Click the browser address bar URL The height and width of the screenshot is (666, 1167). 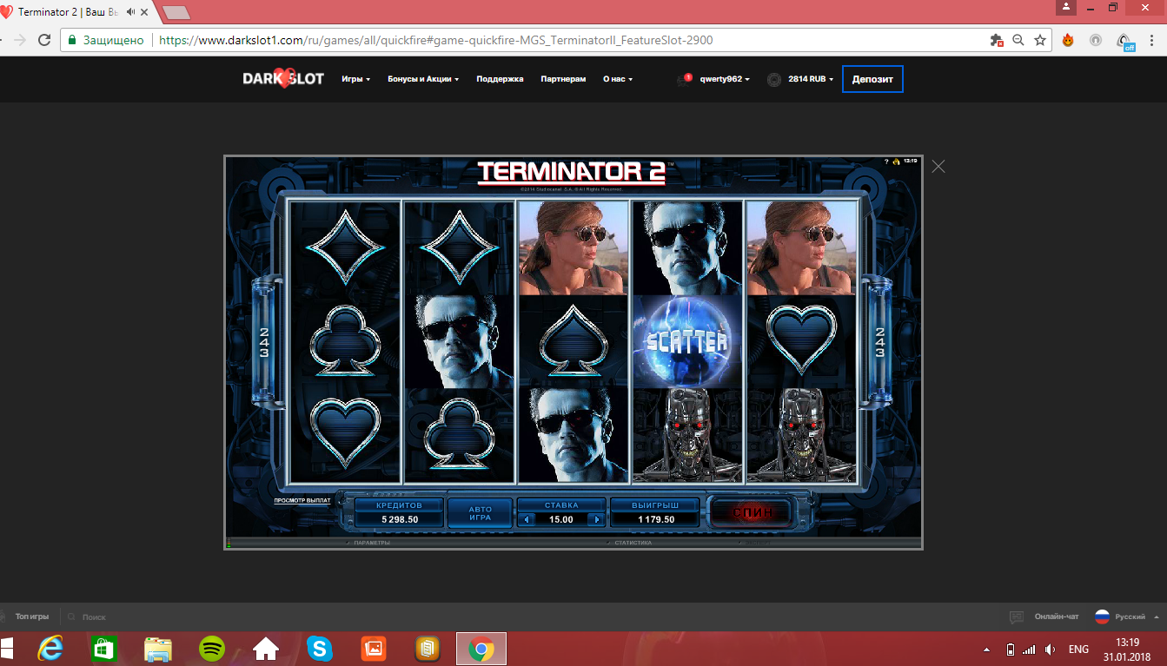437,40
